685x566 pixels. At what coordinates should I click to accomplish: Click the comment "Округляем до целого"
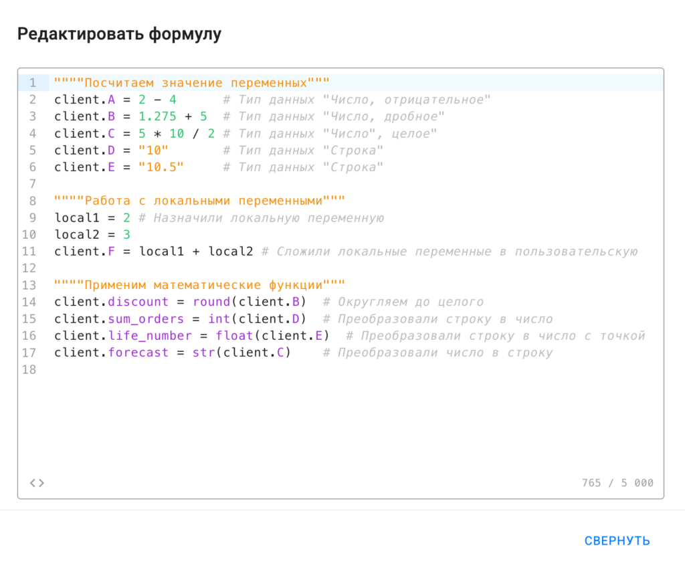[411, 302]
